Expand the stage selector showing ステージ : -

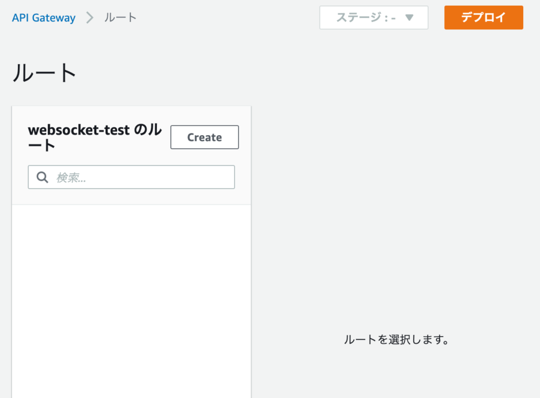(x=373, y=17)
